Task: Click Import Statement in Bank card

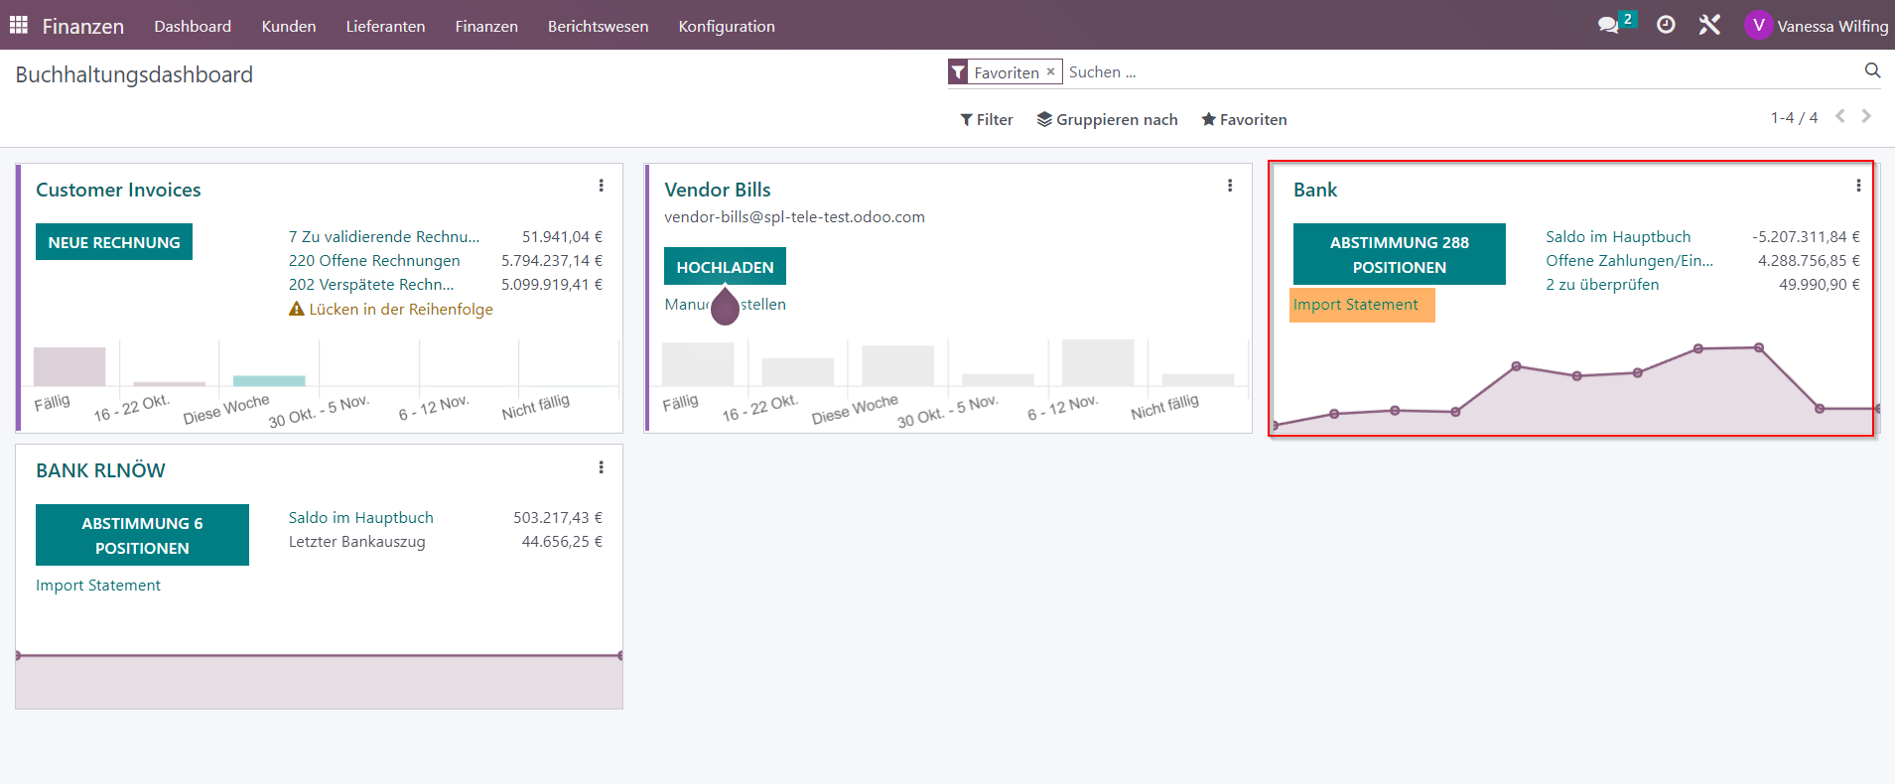Action: pyautogui.click(x=1355, y=305)
